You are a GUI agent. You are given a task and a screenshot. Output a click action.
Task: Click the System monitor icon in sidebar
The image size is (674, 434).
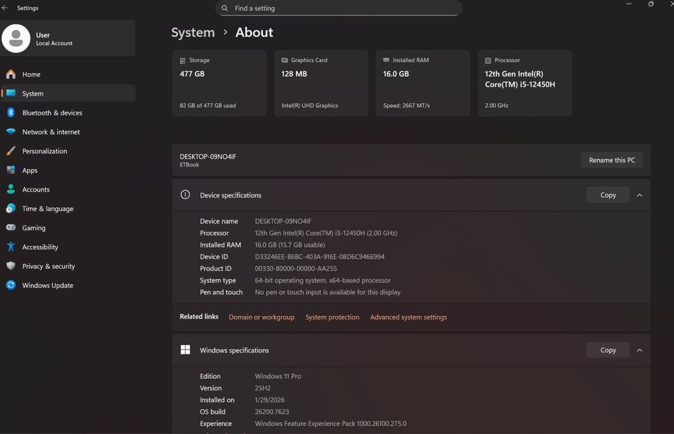tap(11, 93)
